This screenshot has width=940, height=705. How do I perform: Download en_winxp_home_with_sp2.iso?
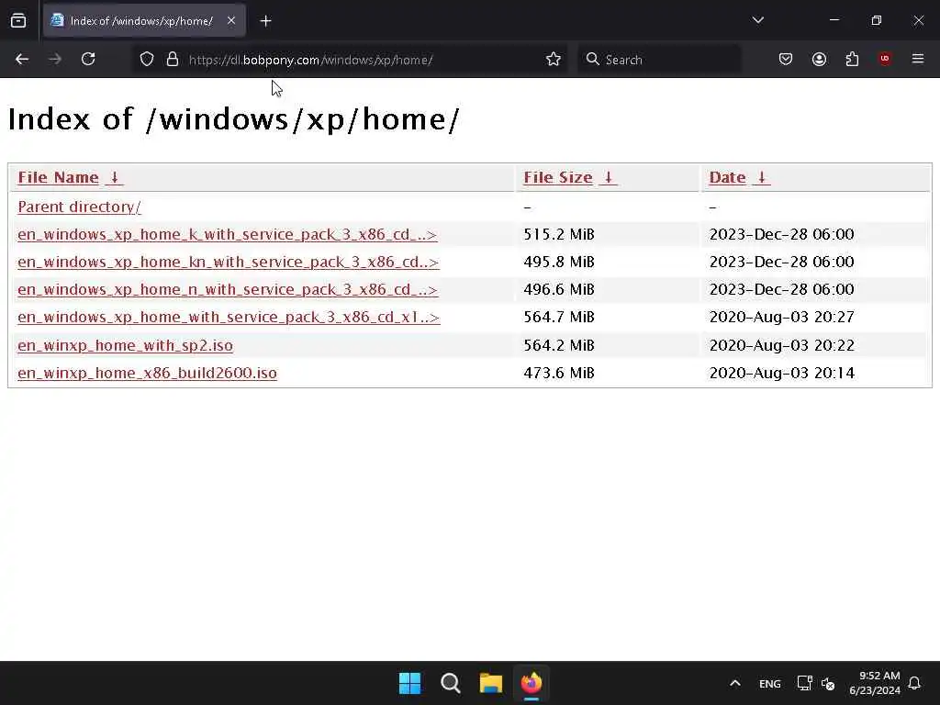point(125,345)
